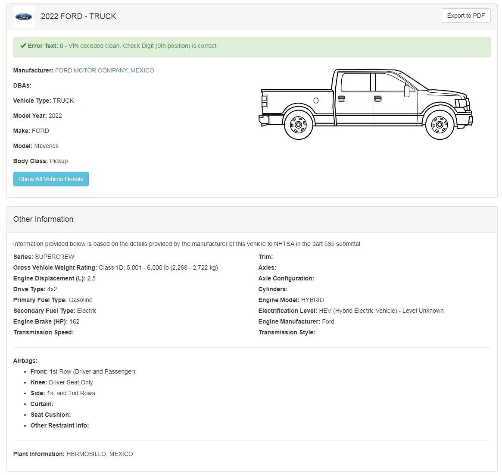Click the 'Secondary Fuel Type: Electric' entry
The height and width of the screenshot is (475, 502).
tap(55, 311)
